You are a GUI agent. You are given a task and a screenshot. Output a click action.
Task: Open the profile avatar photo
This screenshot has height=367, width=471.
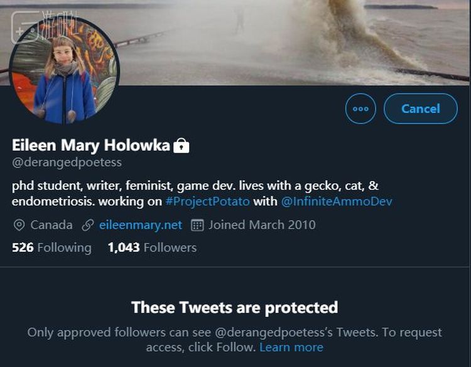pyautogui.click(x=65, y=70)
